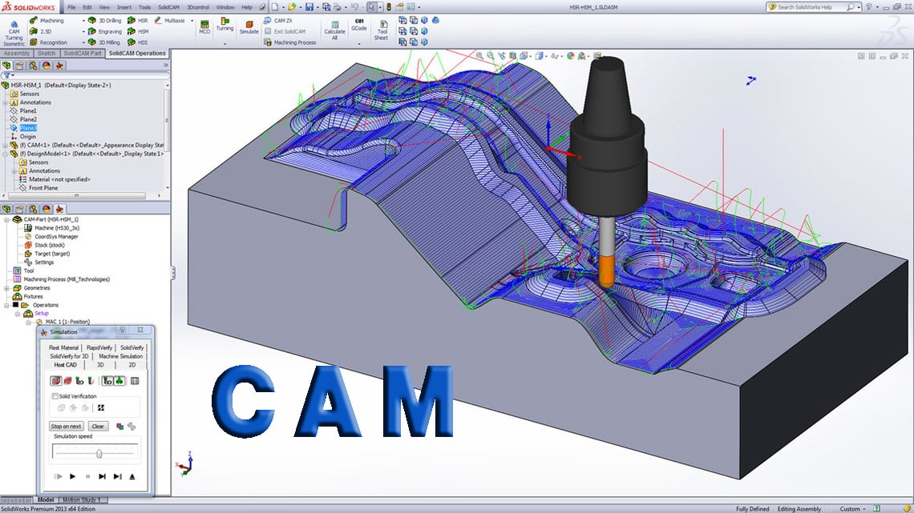Click the Undo icon in the title bar
The width and height of the screenshot is (914, 513).
[354, 7]
